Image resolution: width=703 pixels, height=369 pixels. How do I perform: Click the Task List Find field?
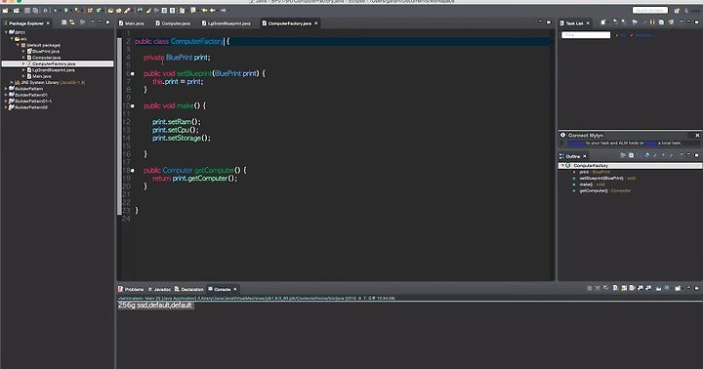click(x=586, y=35)
